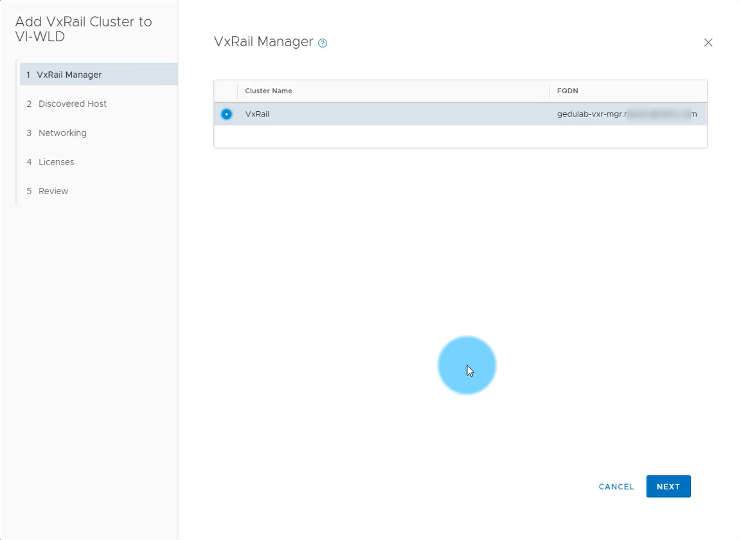Click the FQDN column header
741x540 pixels.
coord(567,91)
